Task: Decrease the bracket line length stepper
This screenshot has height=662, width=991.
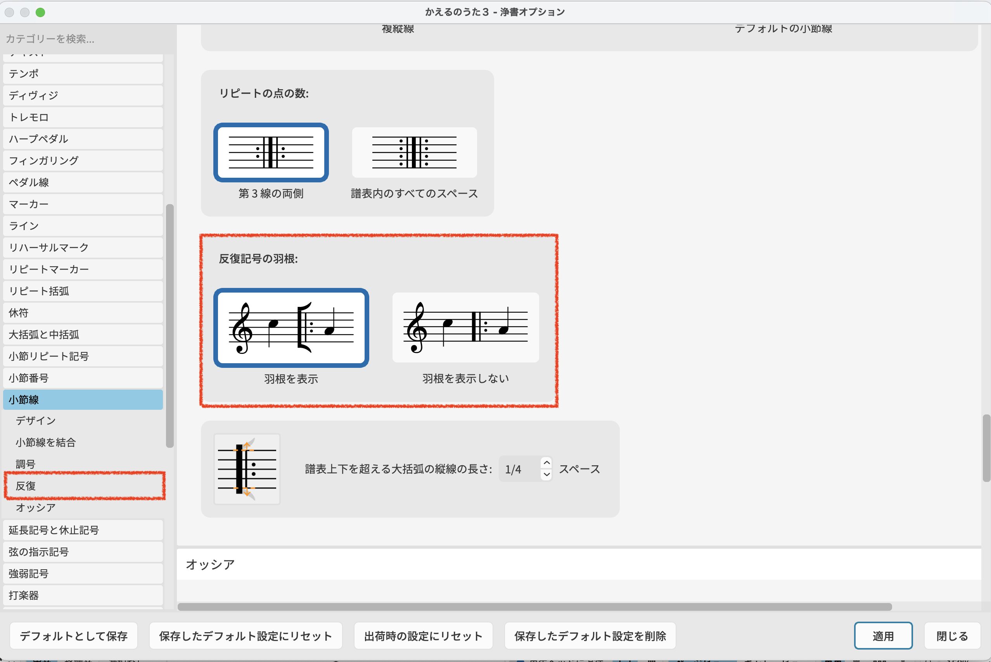Action: [547, 475]
